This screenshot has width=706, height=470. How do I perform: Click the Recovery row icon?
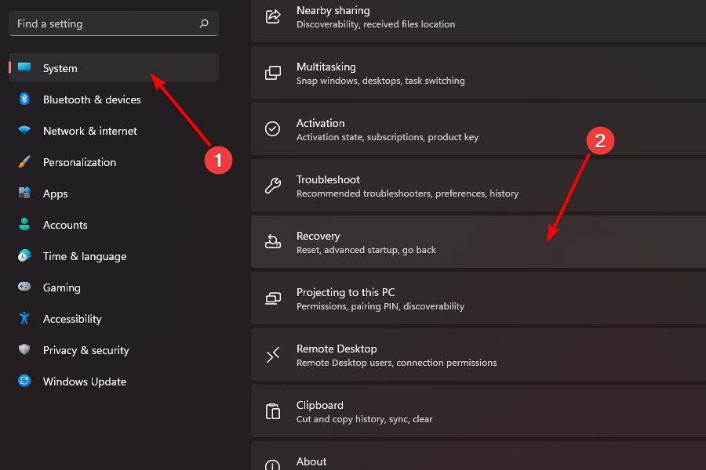click(x=273, y=242)
